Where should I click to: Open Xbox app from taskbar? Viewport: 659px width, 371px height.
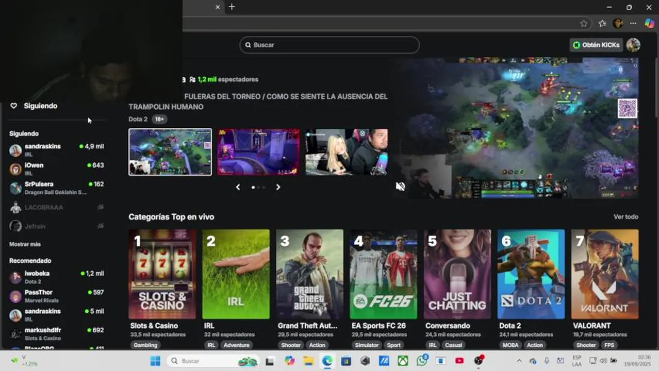[403, 361]
